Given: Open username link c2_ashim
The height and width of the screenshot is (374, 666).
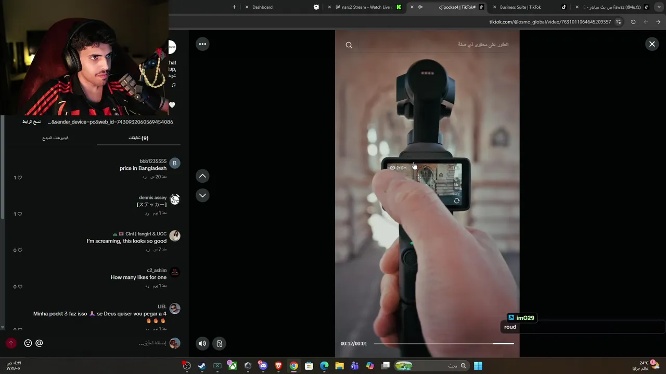Looking at the screenshot, I should click(x=157, y=270).
